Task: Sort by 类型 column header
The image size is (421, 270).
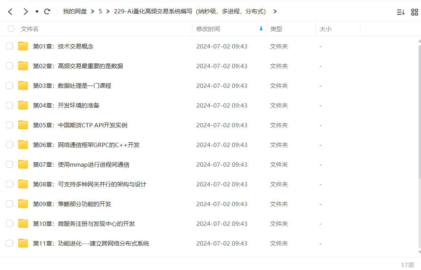Action: [x=276, y=29]
